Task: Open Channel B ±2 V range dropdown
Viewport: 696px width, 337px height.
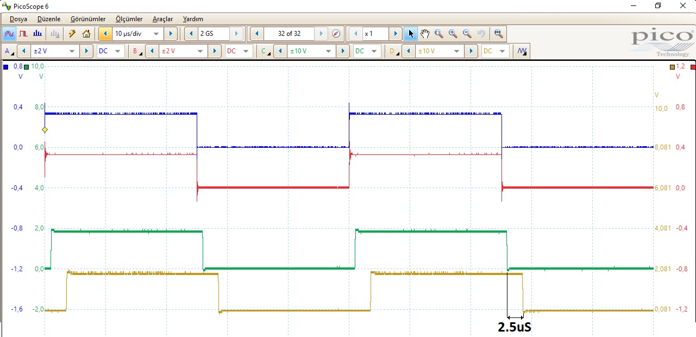Action: tap(200, 51)
